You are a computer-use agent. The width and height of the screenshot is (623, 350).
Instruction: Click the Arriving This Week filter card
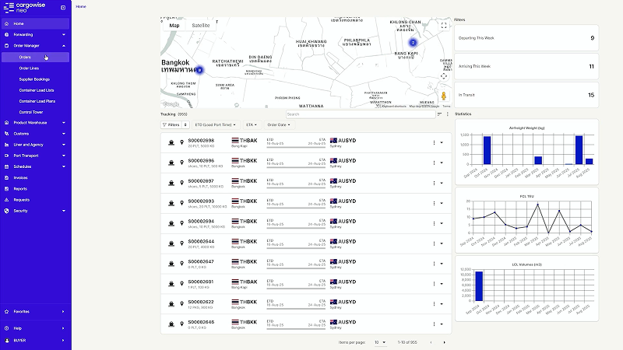coord(526,66)
